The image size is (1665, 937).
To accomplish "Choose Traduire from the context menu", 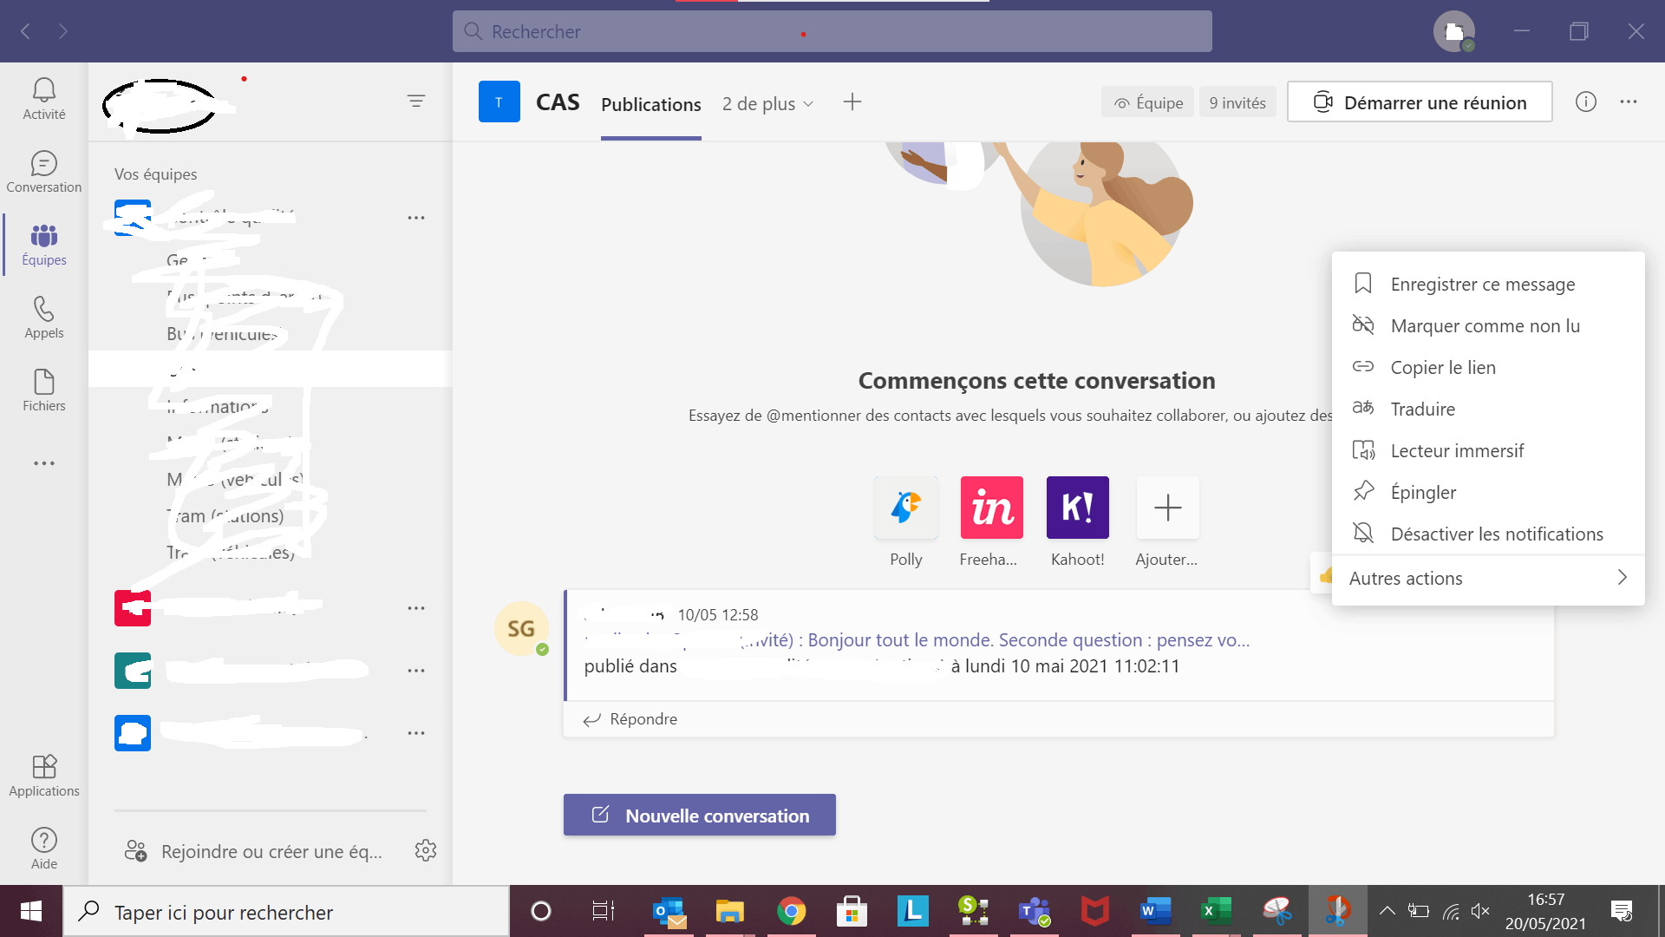I will (1422, 409).
